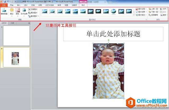The image size is (169, 110).
Task: Open the Corrections (更正) sun icon
Action: point(12,10)
